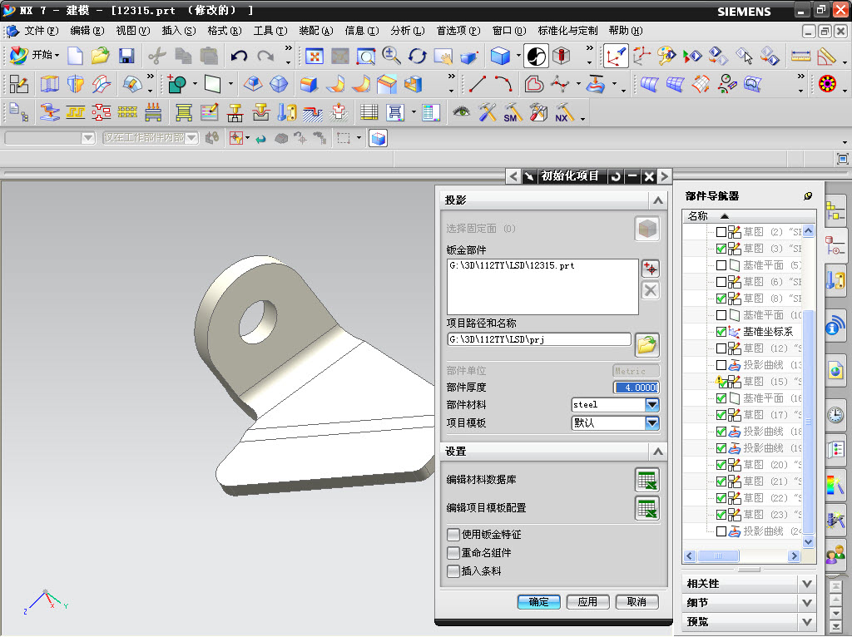The width and height of the screenshot is (852, 637).
Task: Open the 分析 menu
Action: click(408, 31)
